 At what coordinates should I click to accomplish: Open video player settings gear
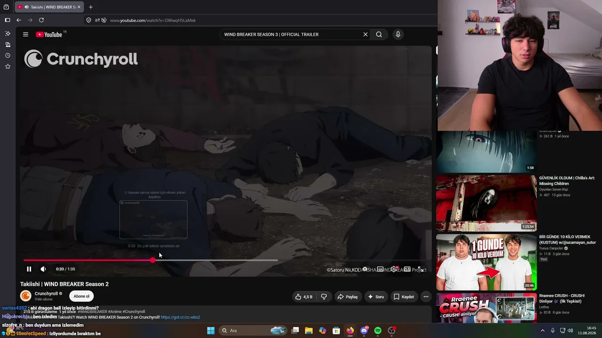394,269
